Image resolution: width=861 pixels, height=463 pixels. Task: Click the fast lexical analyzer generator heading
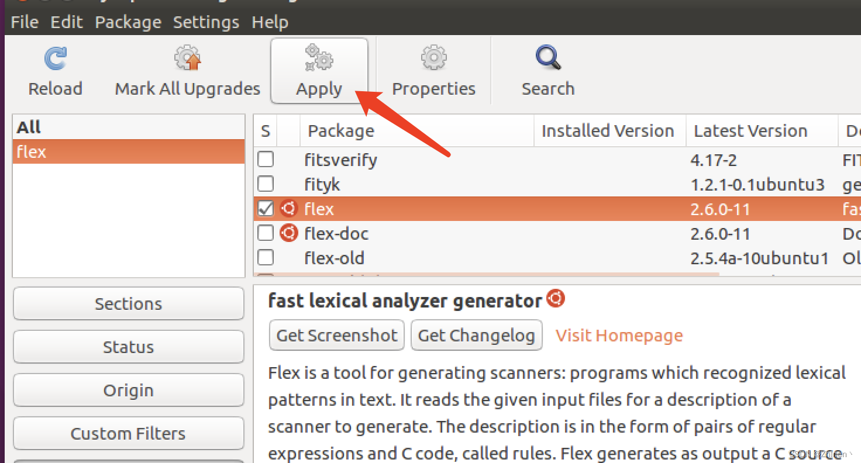point(405,301)
